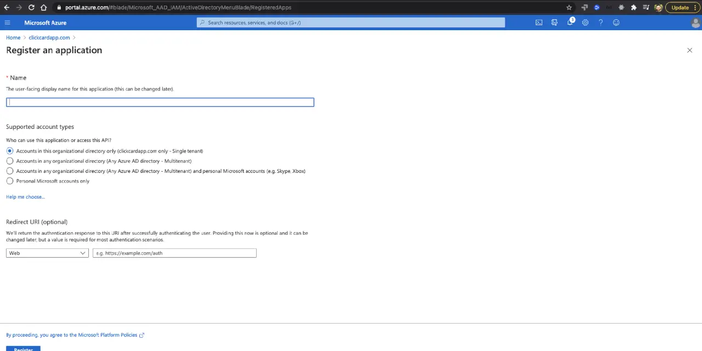Open the Azure portal hamburger menu
The image size is (702, 351).
[x=7, y=22]
